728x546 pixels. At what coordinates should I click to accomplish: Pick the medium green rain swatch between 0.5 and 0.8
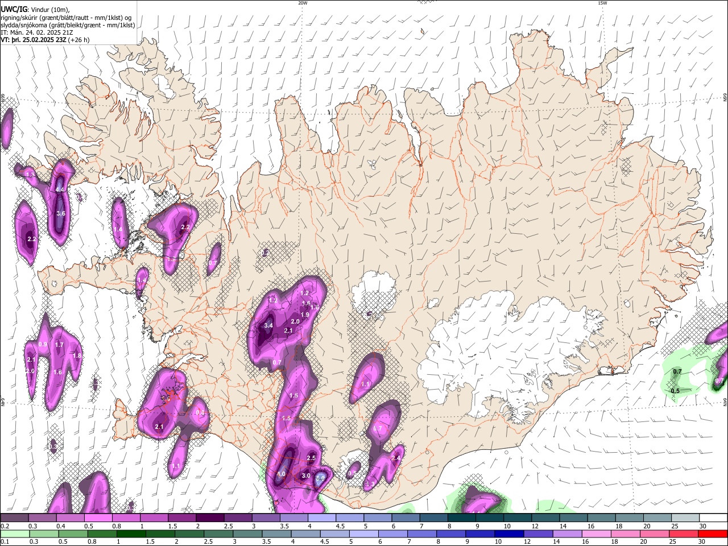click(x=73, y=533)
